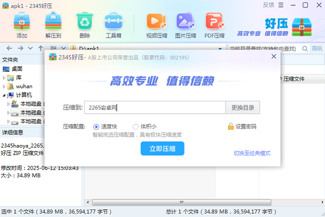
Task: Click the 切换至经典模式 link
Action: (251, 153)
